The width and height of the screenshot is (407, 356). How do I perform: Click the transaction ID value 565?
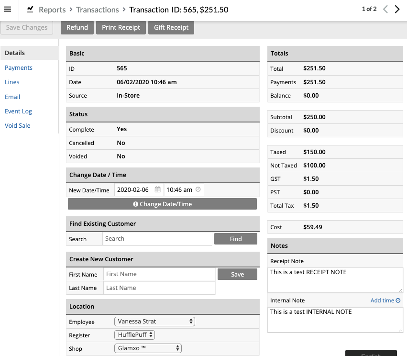[122, 68]
